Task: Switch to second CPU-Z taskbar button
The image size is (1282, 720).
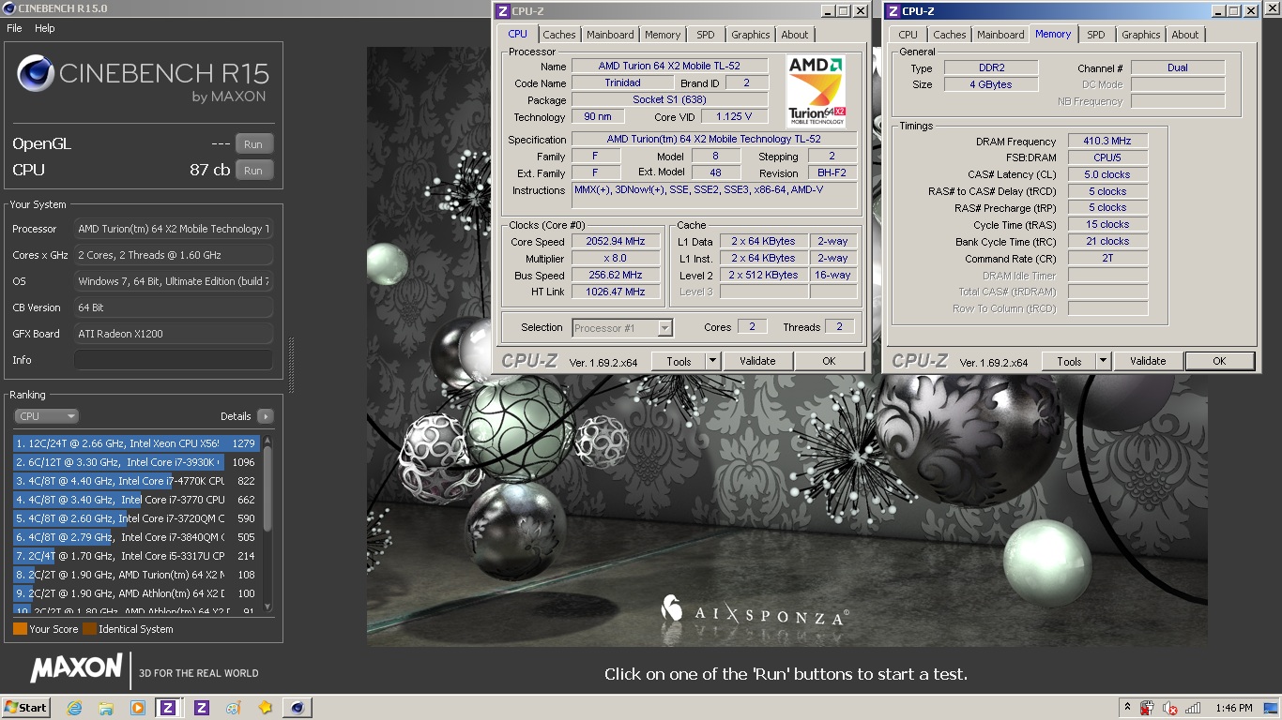Action: tap(202, 708)
